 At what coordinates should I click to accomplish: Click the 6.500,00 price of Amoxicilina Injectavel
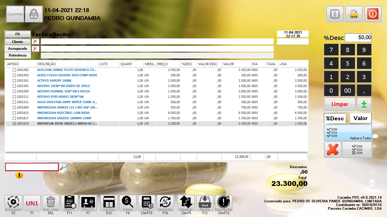[174, 113]
